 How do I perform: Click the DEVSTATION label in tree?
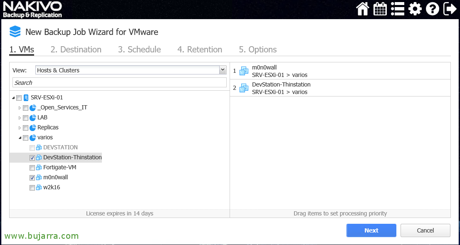pos(60,147)
